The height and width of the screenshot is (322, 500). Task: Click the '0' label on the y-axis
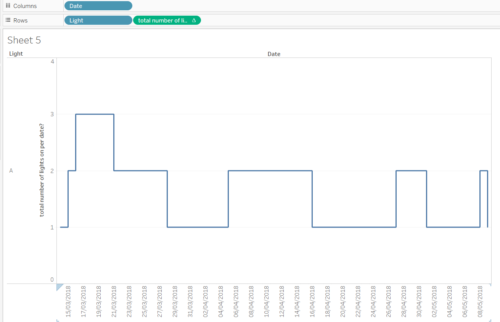pyautogui.click(x=52, y=279)
